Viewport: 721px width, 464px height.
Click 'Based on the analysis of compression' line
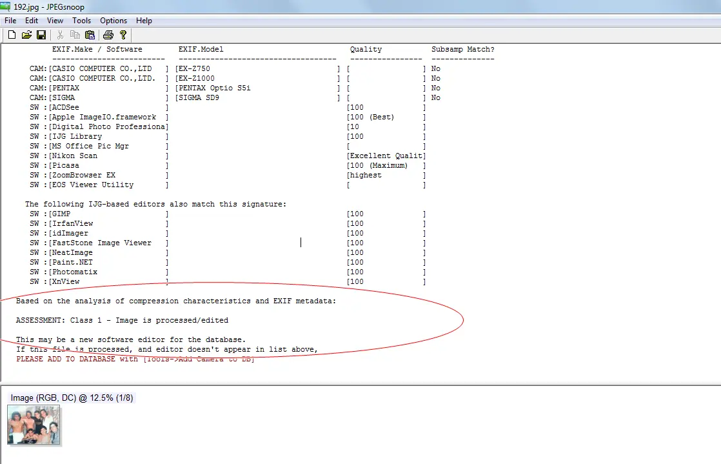176,301
